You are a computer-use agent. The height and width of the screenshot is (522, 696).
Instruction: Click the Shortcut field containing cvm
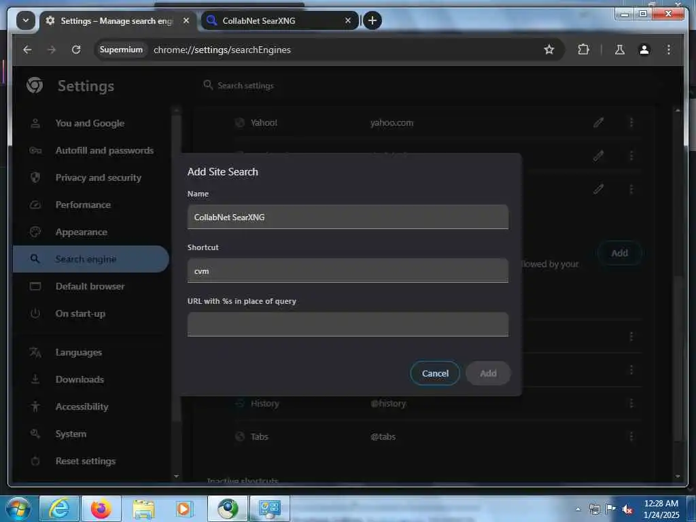[x=347, y=271]
